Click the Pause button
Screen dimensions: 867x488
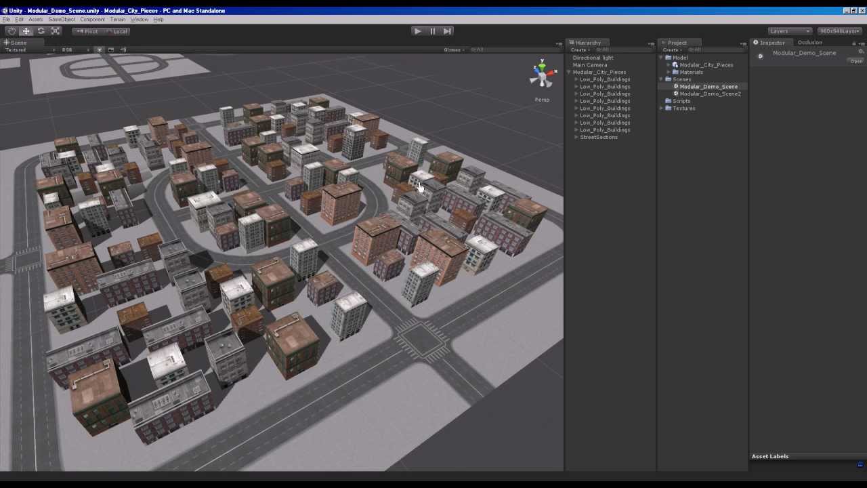[x=432, y=31]
